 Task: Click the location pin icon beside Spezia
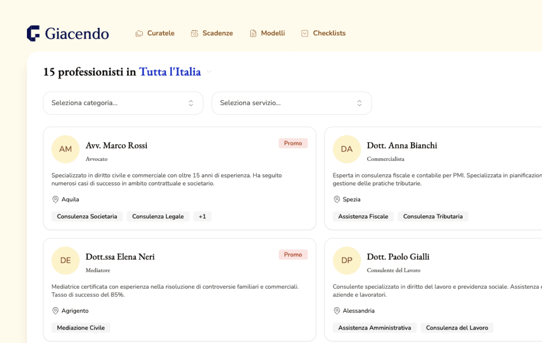337,199
